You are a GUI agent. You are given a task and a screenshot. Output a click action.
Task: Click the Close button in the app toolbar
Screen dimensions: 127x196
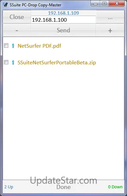(17, 17)
